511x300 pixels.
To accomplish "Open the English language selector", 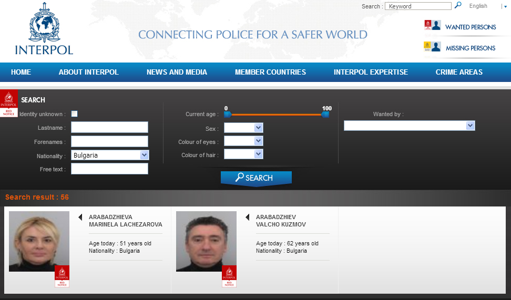I will click(488, 6).
